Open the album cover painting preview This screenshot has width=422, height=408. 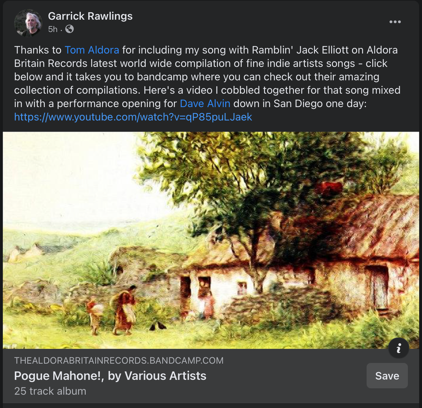211,240
